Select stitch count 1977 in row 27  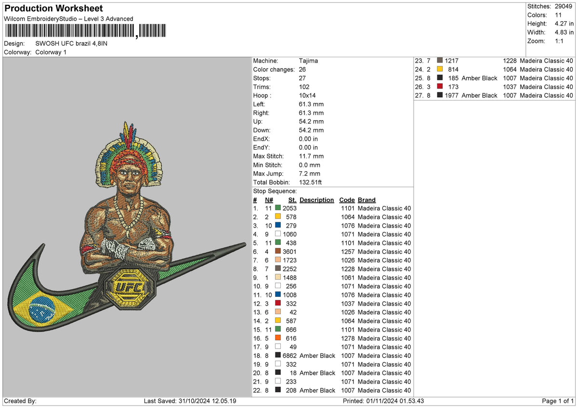tap(452, 95)
